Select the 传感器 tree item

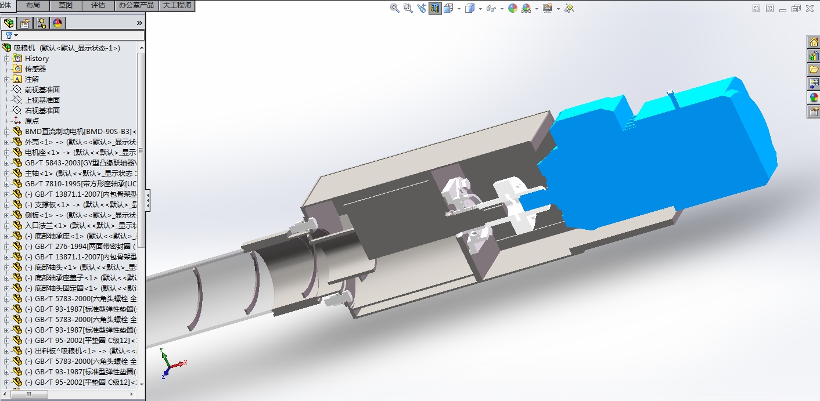[x=30, y=69]
